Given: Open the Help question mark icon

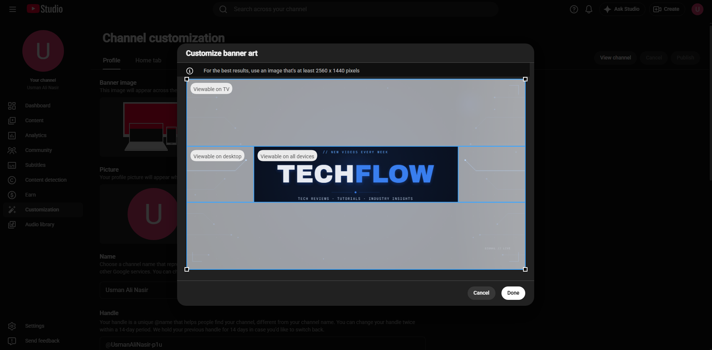Looking at the screenshot, I should 574,9.
